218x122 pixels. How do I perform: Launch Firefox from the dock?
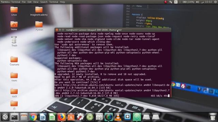coord(62,117)
